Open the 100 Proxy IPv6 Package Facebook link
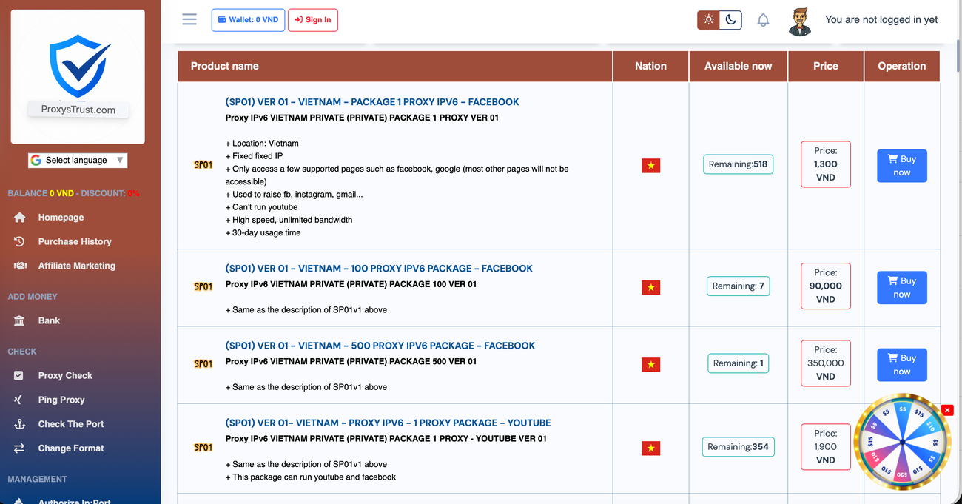Screen dimensions: 962x504 click(379, 269)
